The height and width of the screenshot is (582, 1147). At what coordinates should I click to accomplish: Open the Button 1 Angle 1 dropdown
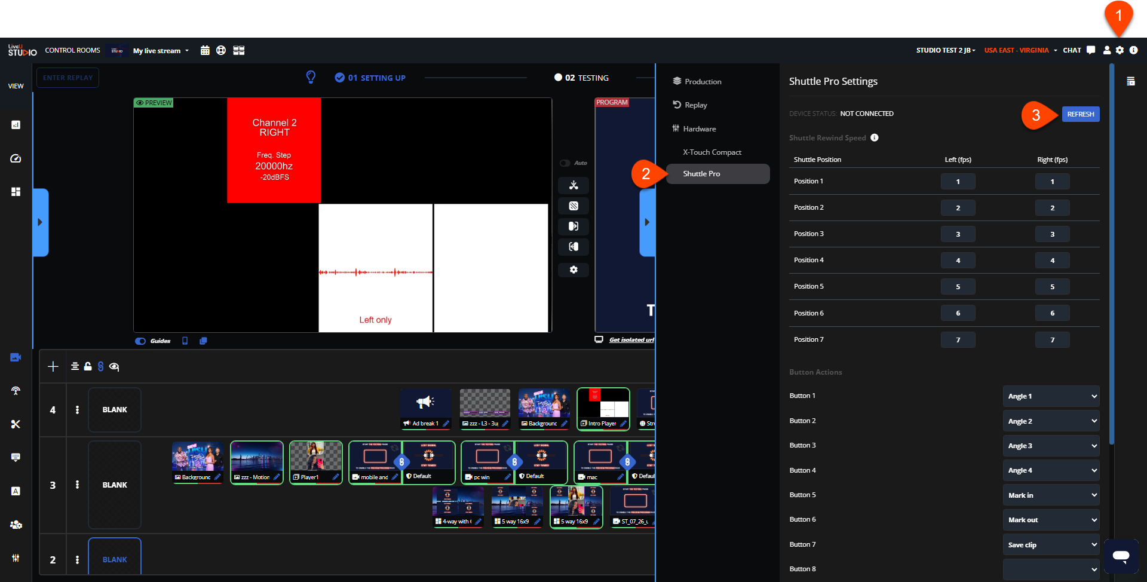click(x=1051, y=396)
